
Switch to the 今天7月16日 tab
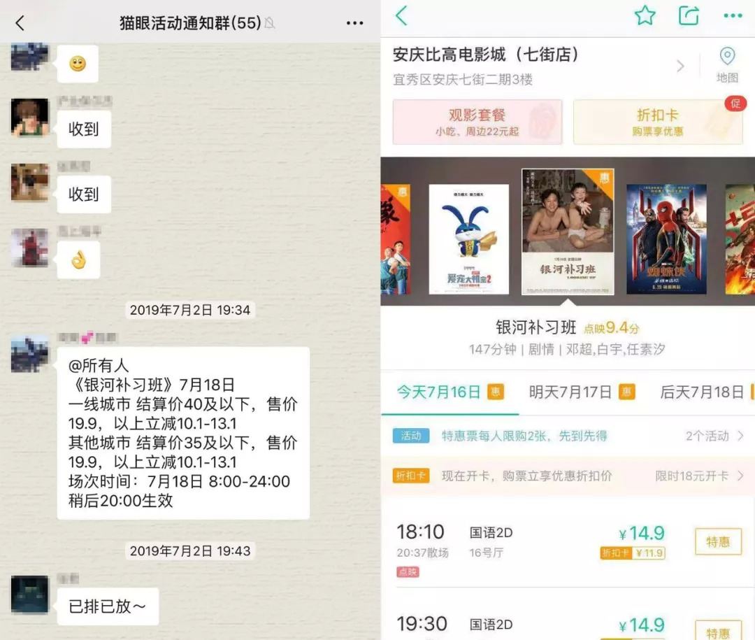click(450, 392)
